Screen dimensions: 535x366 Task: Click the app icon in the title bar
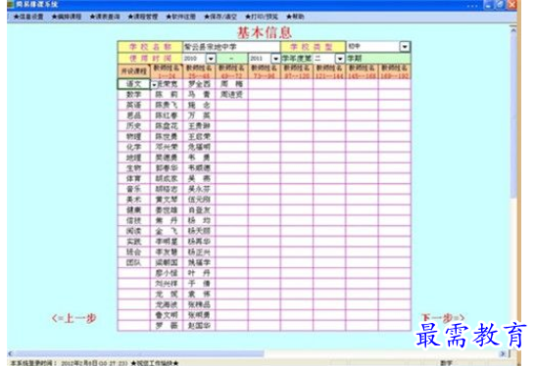(x=10, y=5)
